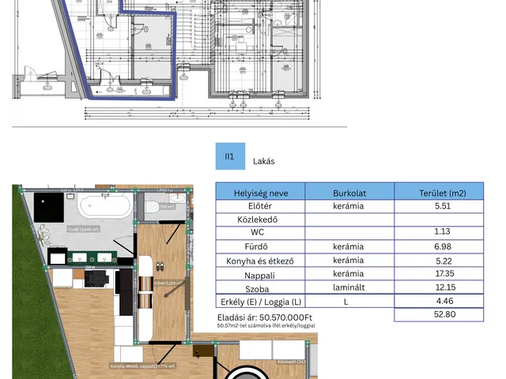Click the 17.35 area value for Nappali
Screen dimensions: 506x379
click(441, 273)
